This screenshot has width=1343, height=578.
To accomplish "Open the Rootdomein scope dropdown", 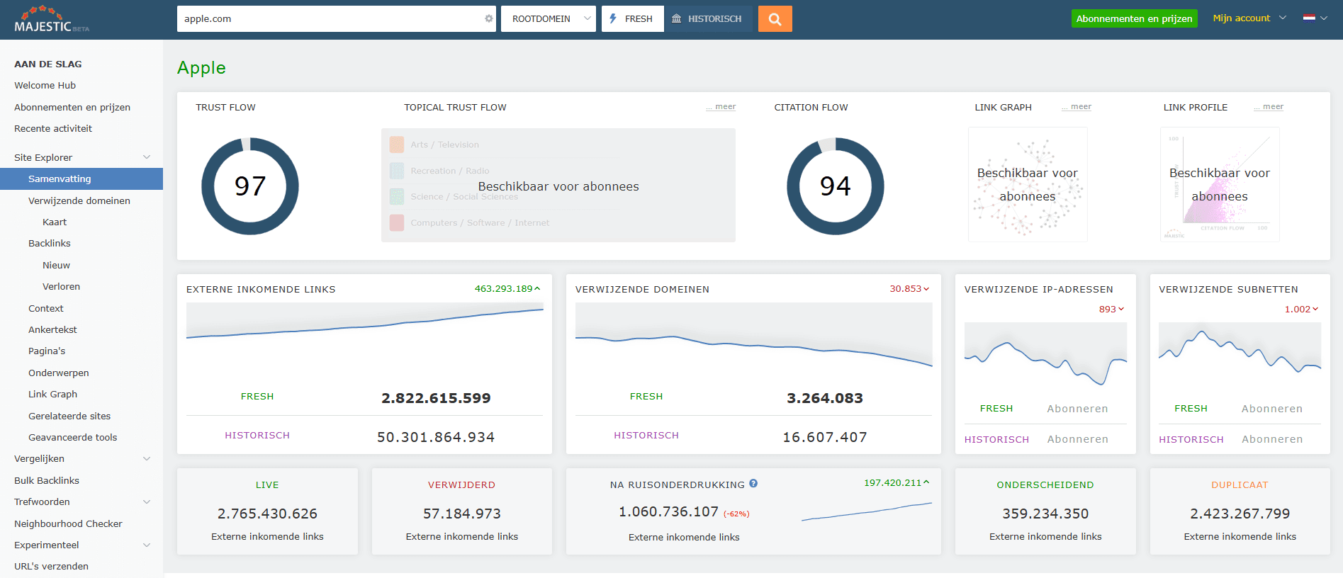I will point(548,19).
